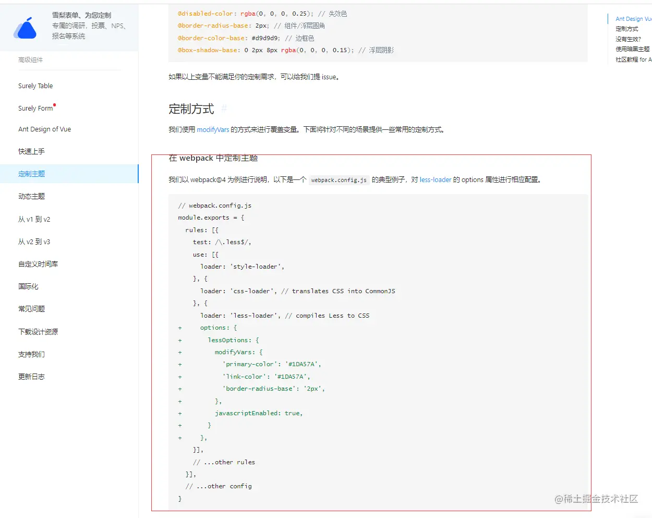The image size is (652, 518).
Task: Jump to 使用暗黑主题 anchor in outline
Action: coord(632,49)
